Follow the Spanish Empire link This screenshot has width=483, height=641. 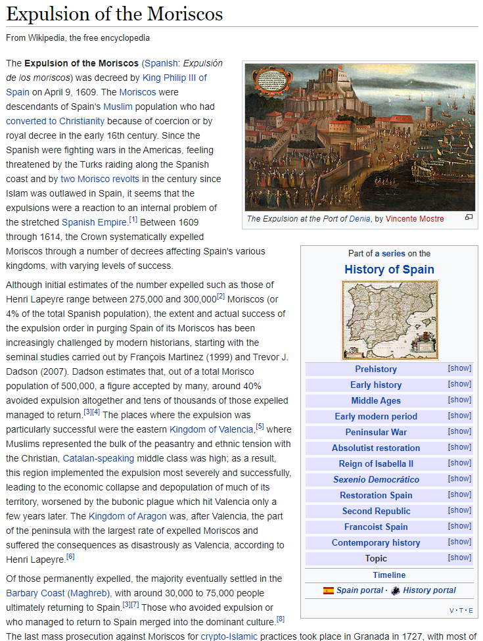95,222
